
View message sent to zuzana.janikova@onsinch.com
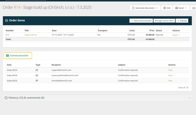pyautogui.click(x=170, y=75)
